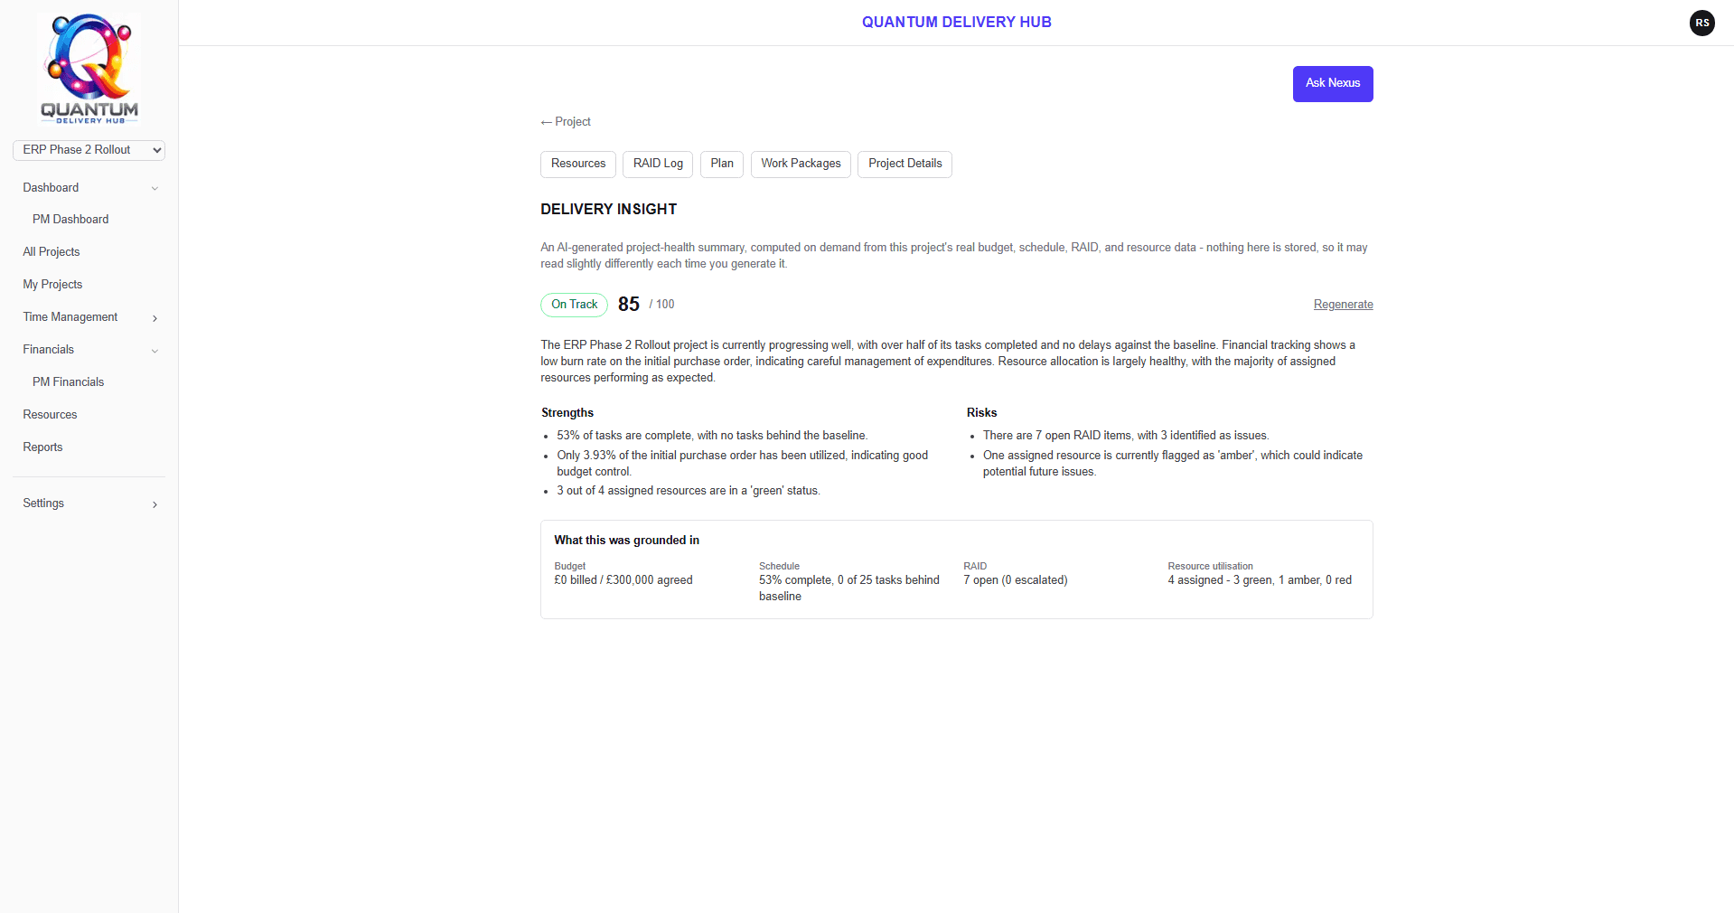Image resolution: width=1734 pixels, height=913 pixels.
Task: Click the On Track status badge
Action: click(x=575, y=305)
